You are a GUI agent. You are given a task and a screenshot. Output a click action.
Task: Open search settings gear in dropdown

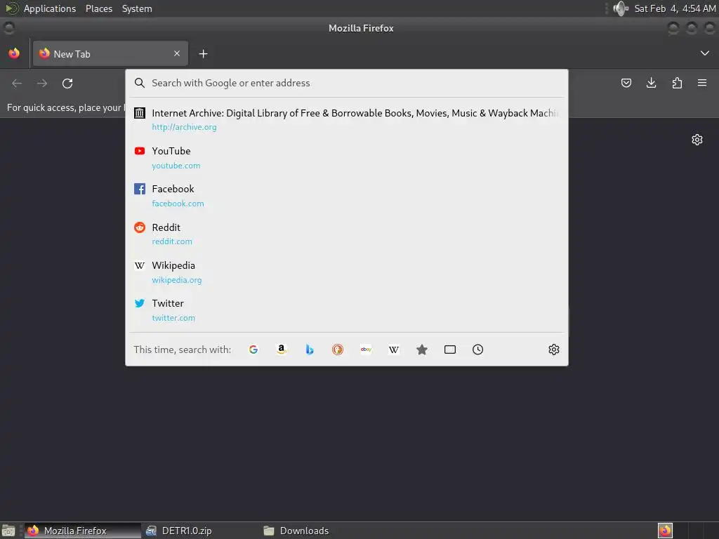pyautogui.click(x=554, y=350)
